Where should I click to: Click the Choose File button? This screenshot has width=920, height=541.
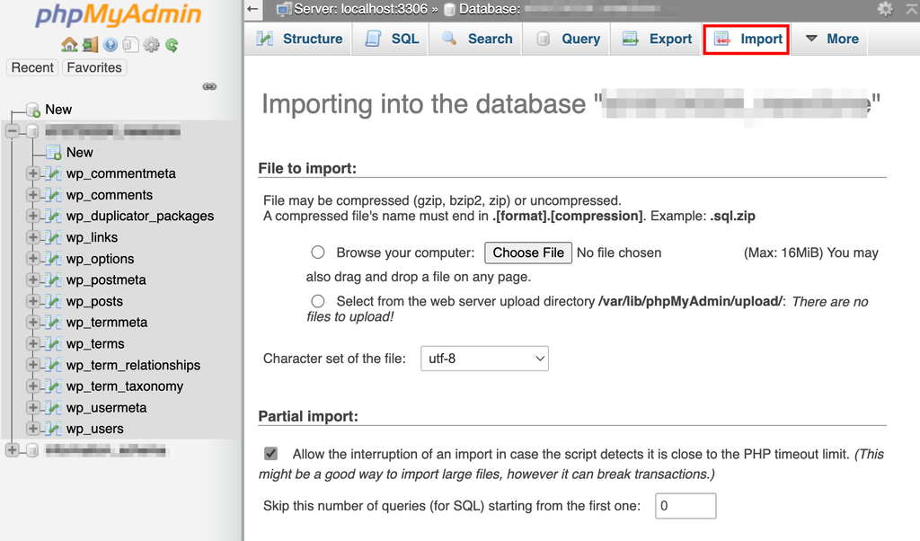pyautogui.click(x=528, y=253)
